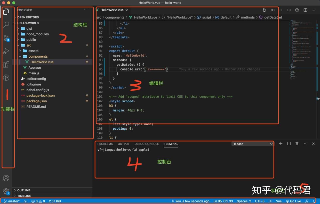Select the OUTPUT tab in the panel
This screenshot has width=320, height=204.
(124, 144)
